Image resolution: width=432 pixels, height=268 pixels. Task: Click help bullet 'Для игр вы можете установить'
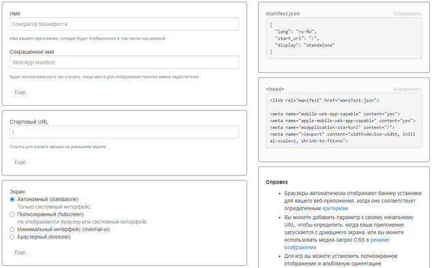(341, 260)
